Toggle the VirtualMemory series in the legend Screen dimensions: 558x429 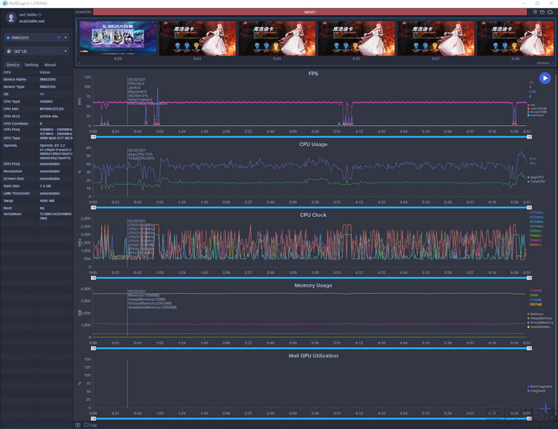(540, 322)
